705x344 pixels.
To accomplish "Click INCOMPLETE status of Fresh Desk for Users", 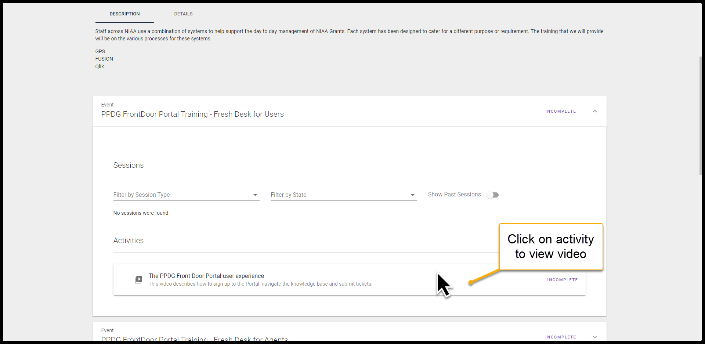I will tap(560, 111).
